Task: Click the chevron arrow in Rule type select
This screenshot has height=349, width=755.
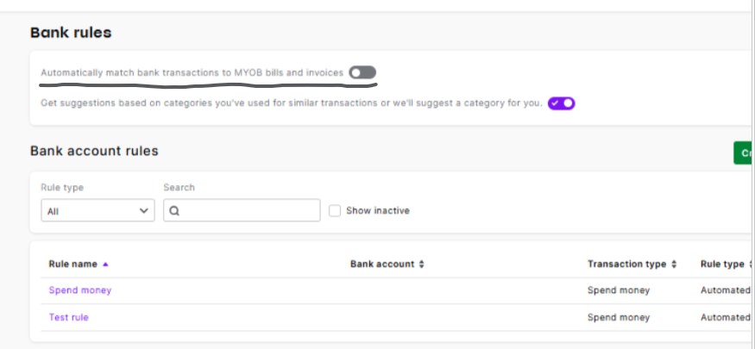Action: (143, 210)
